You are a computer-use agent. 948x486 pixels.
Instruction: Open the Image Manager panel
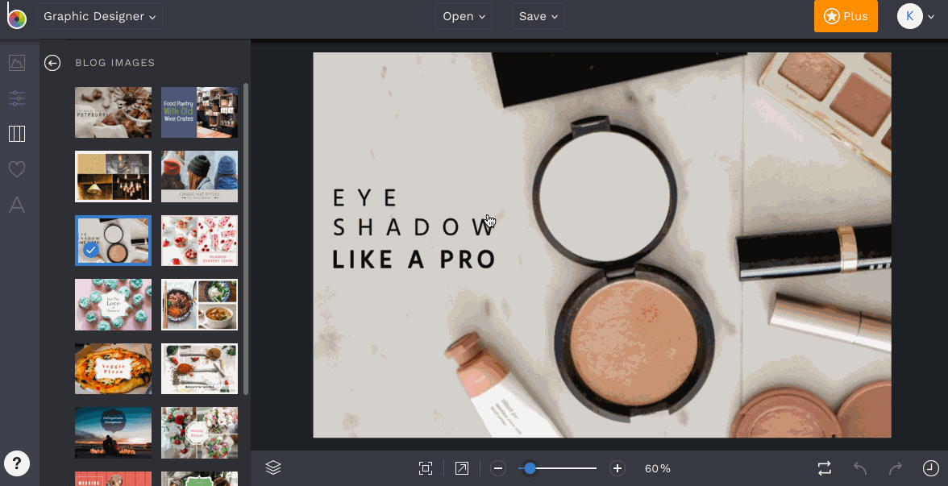tap(17, 63)
